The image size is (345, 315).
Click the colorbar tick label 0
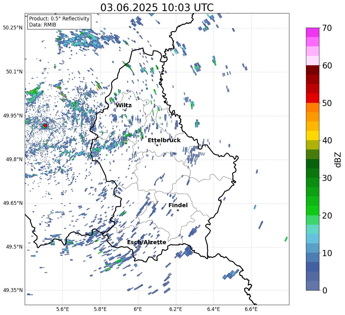coord(325,290)
